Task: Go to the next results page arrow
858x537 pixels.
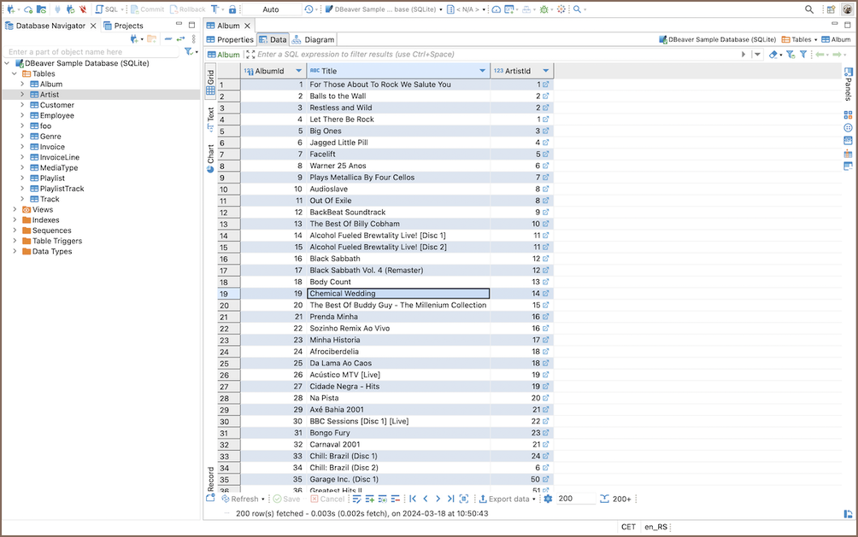Action: click(438, 499)
